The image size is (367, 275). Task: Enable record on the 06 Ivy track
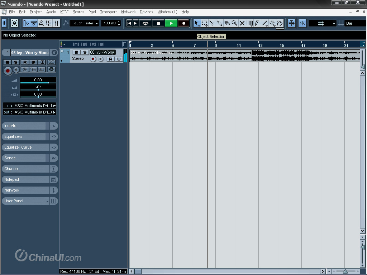93,59
